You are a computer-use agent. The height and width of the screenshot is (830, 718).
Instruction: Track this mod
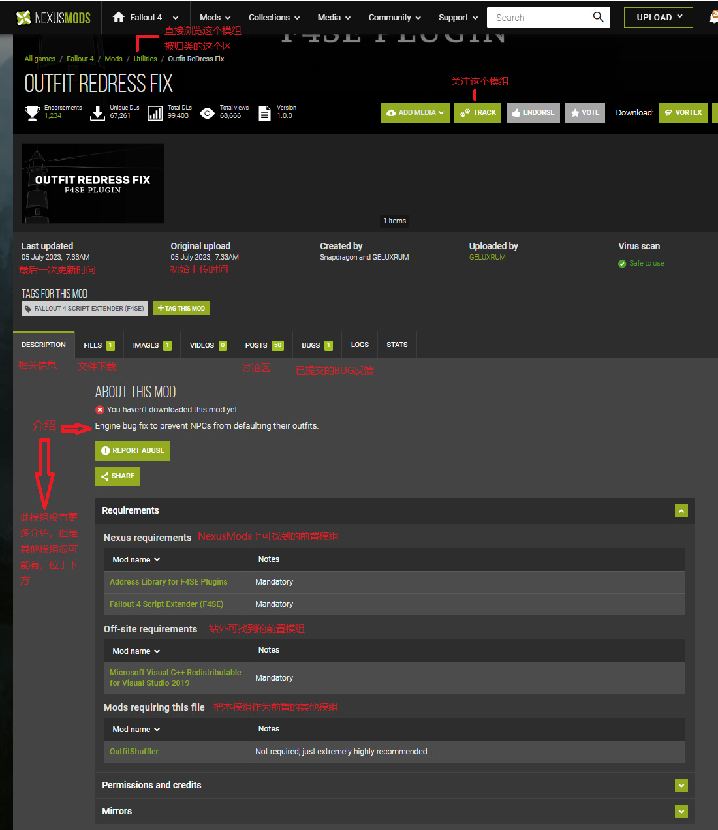478,113
